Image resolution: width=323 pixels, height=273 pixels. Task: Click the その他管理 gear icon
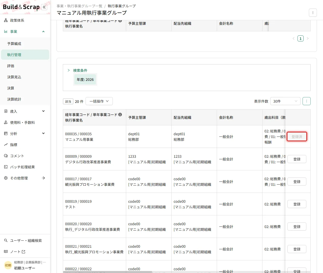tap(6, 178)
